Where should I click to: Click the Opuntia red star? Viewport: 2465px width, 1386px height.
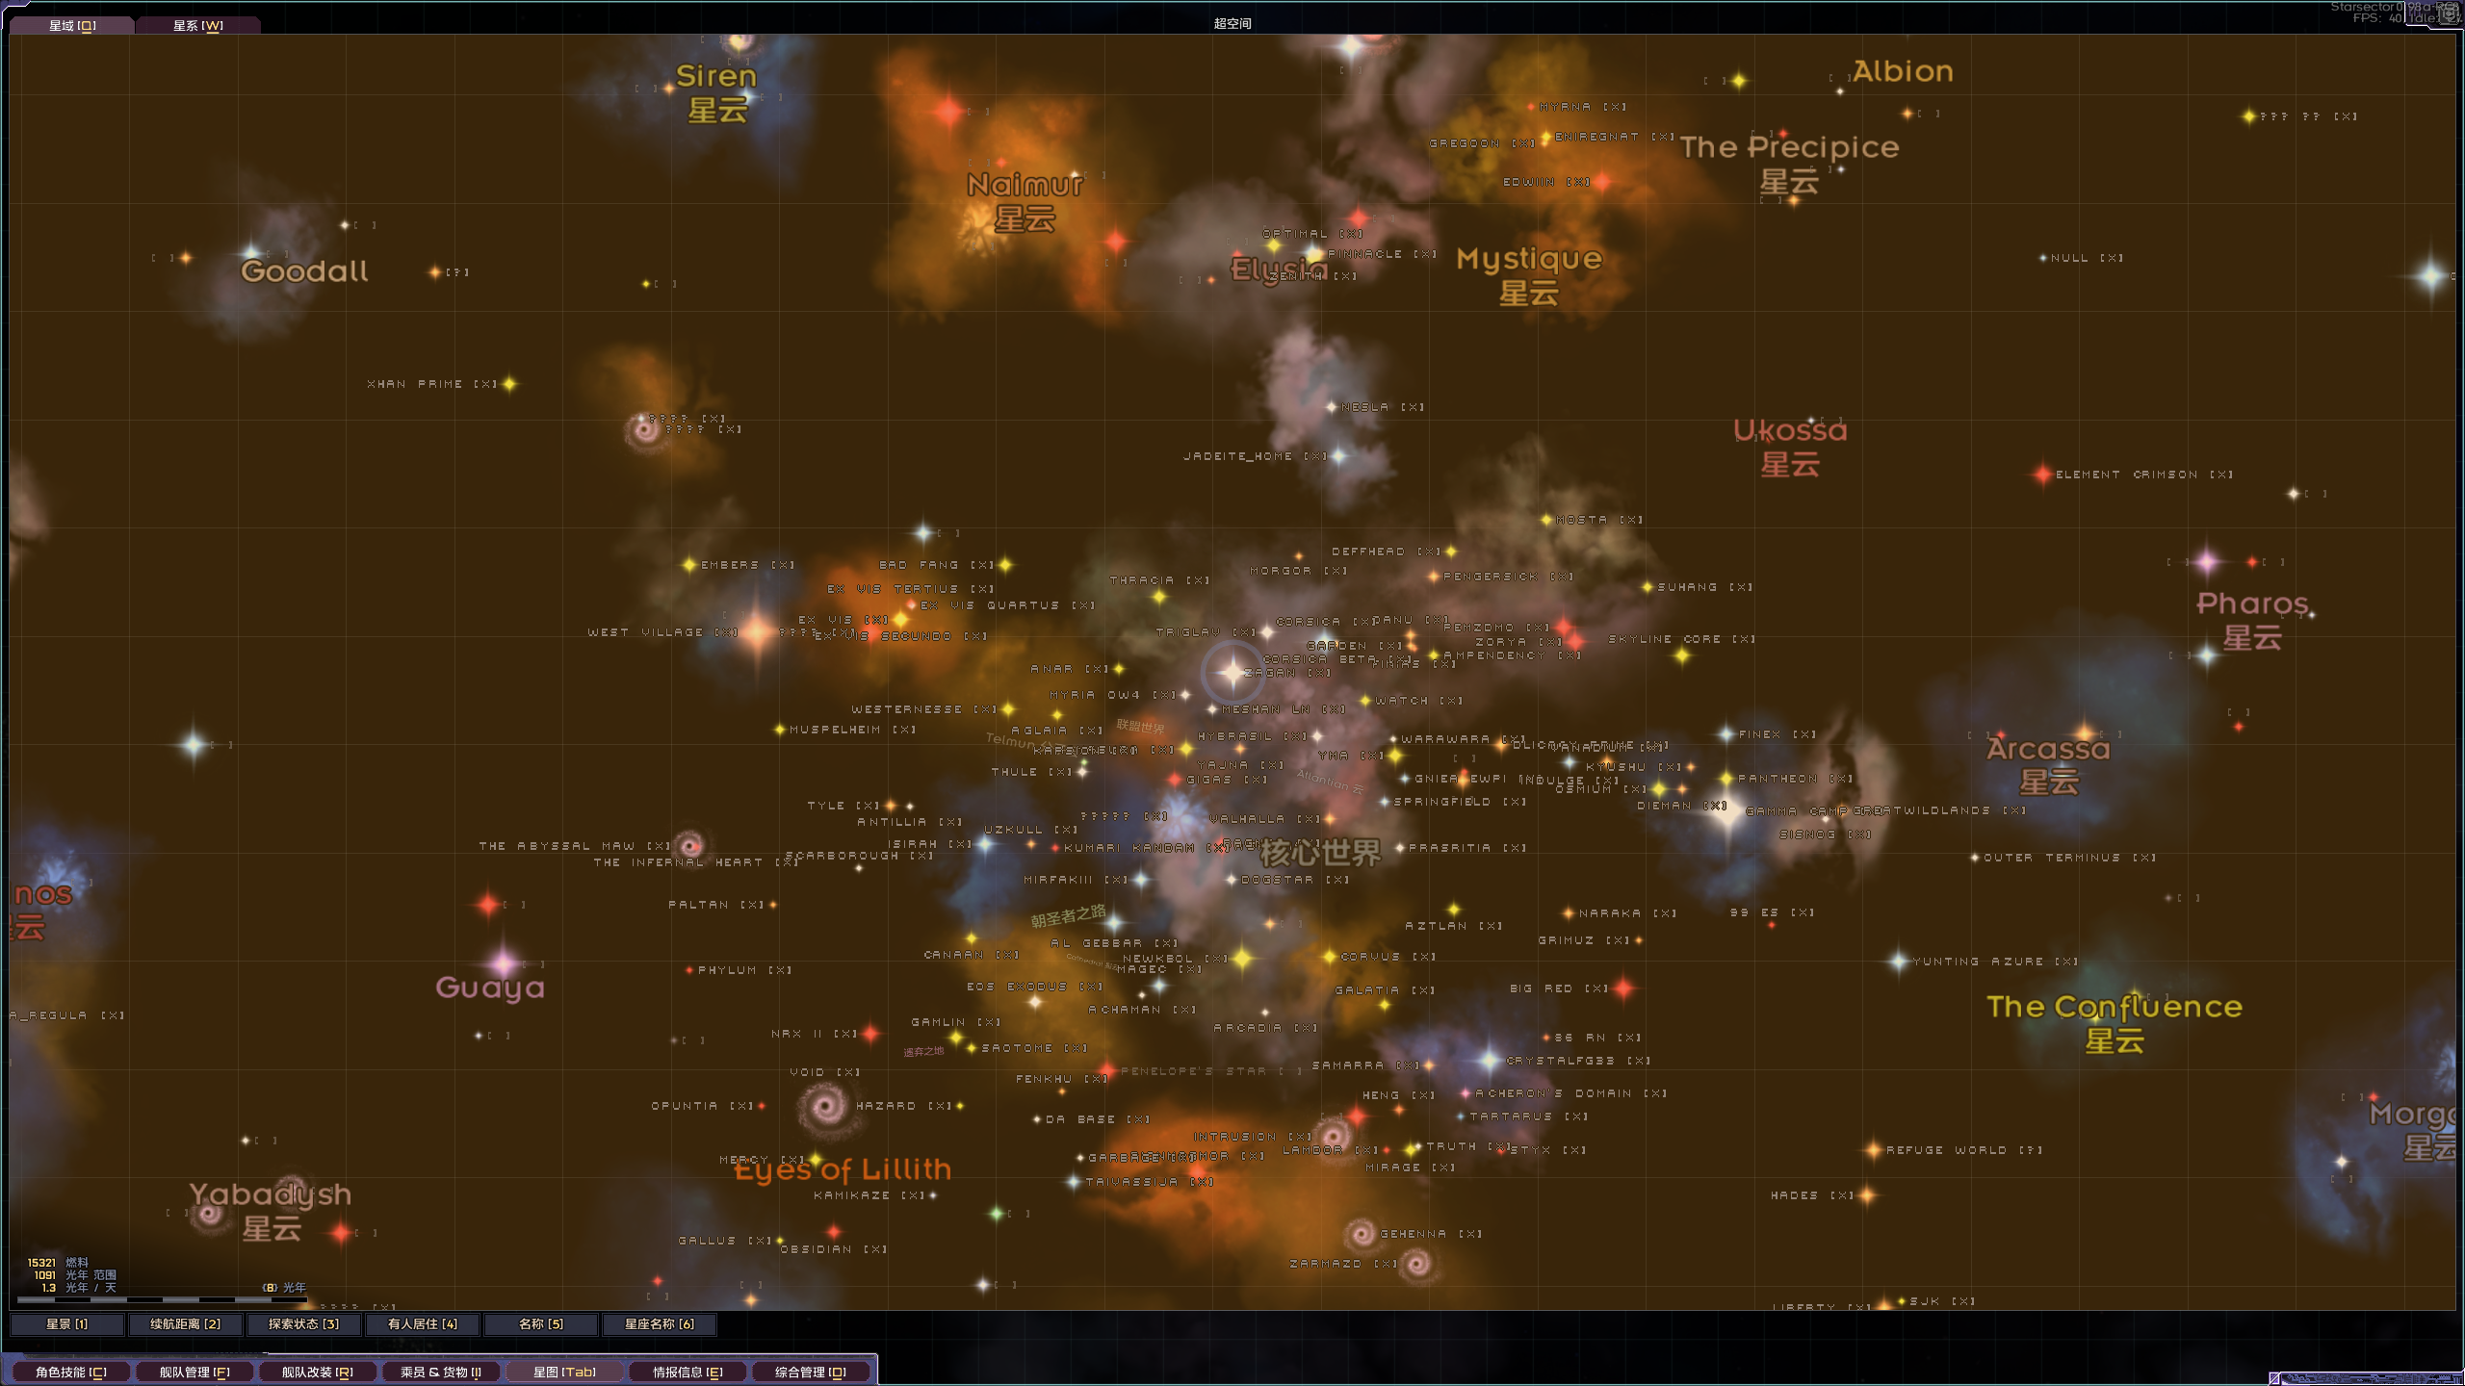762,1106
